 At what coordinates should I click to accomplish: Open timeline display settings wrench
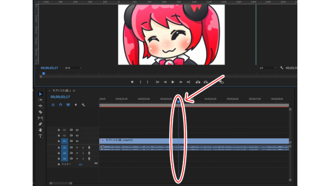83,105
